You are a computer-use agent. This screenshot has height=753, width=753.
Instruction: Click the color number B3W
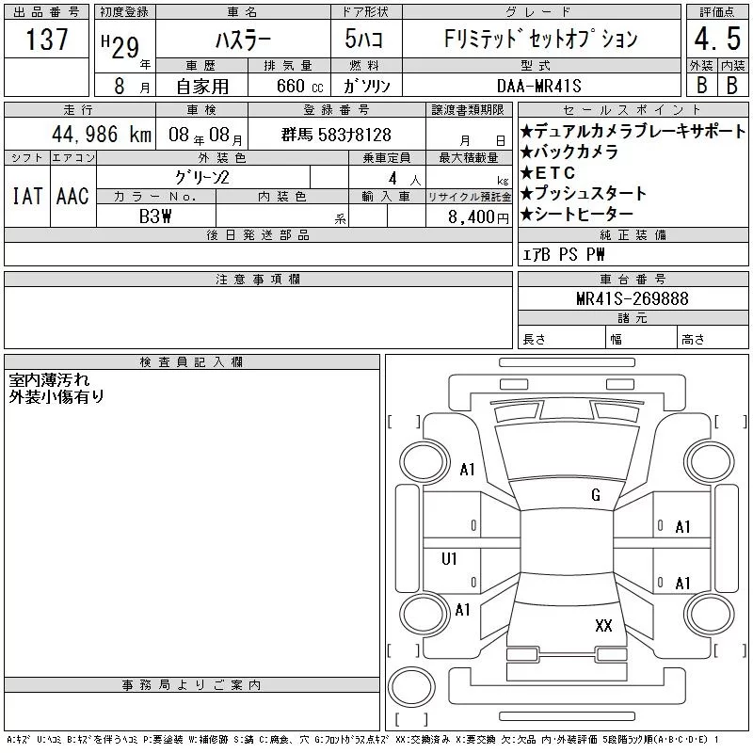pyautogui.click(x=155, y=216)
